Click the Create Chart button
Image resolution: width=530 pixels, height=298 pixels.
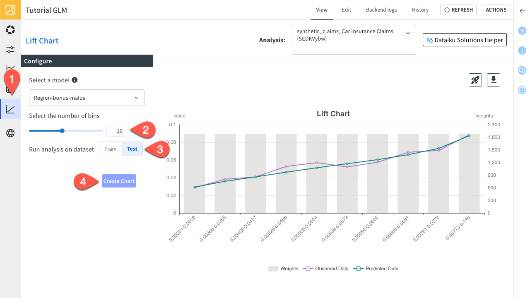click(x=119, y=181)
